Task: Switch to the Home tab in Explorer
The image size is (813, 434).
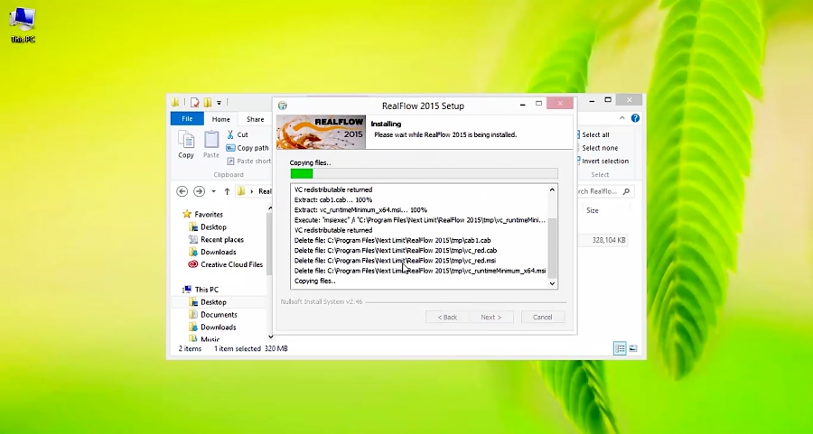Action: click(x=220, y=119)
